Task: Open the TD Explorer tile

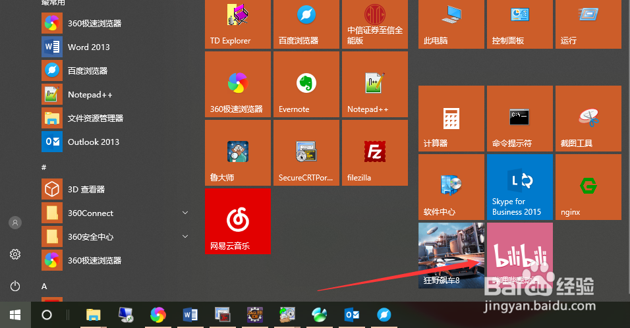Action: pos(238,24)
